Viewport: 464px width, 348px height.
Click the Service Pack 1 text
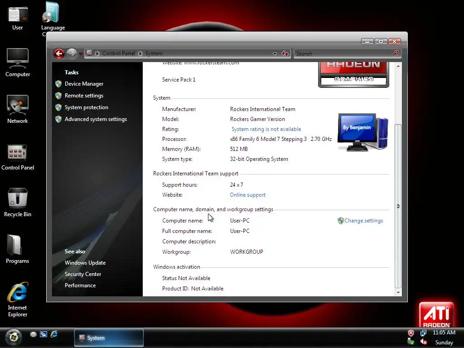(179, 80)
